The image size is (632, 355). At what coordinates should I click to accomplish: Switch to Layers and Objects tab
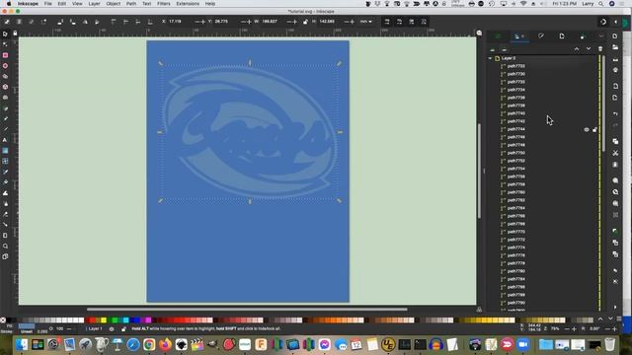click(x=518, y=36)
